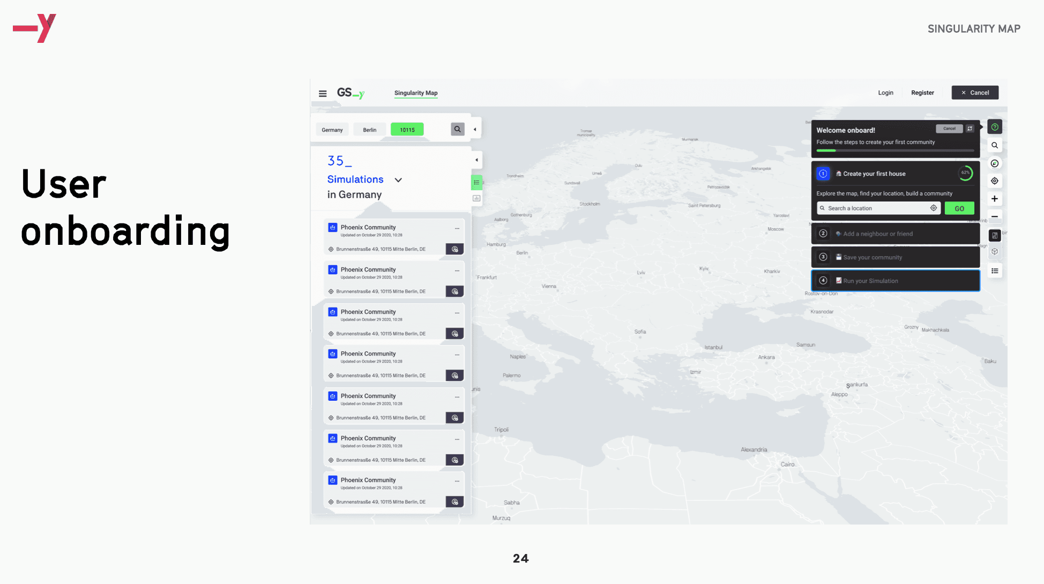Click the header Cancel button with the X
The width and height of the screenshot is (1044, 584).
[x=975, y=93]
